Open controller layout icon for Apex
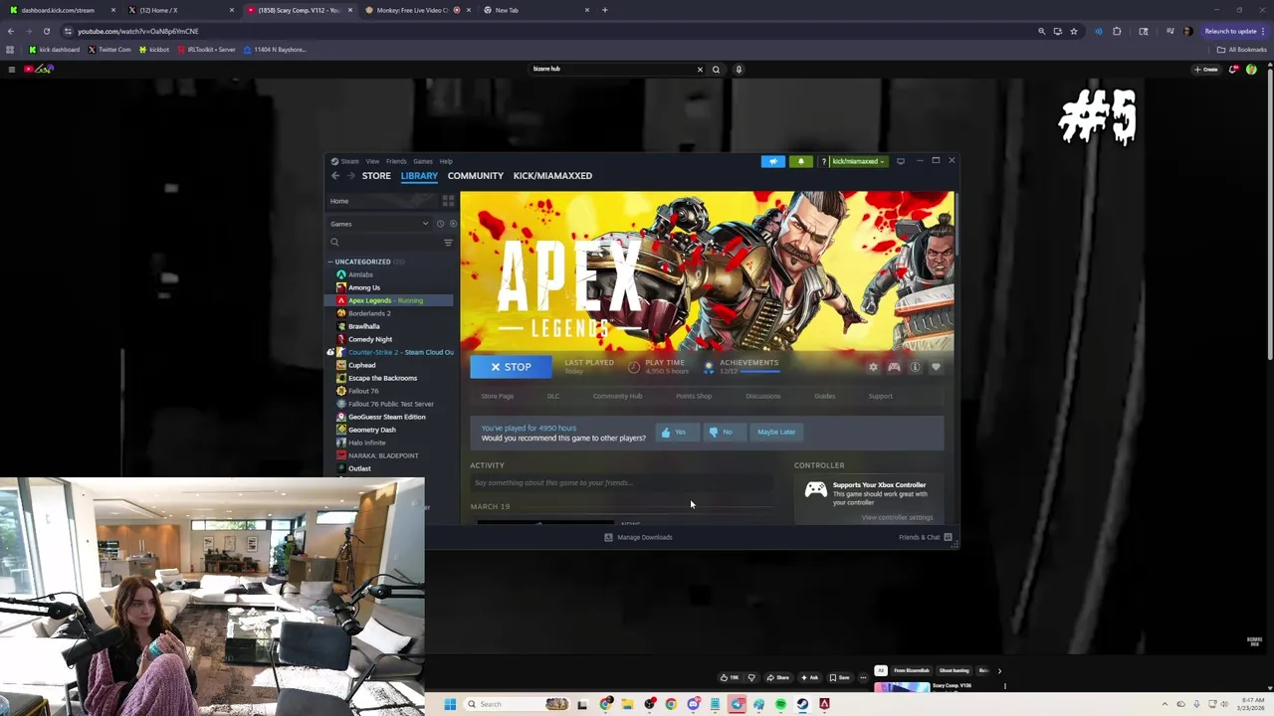 894,367
